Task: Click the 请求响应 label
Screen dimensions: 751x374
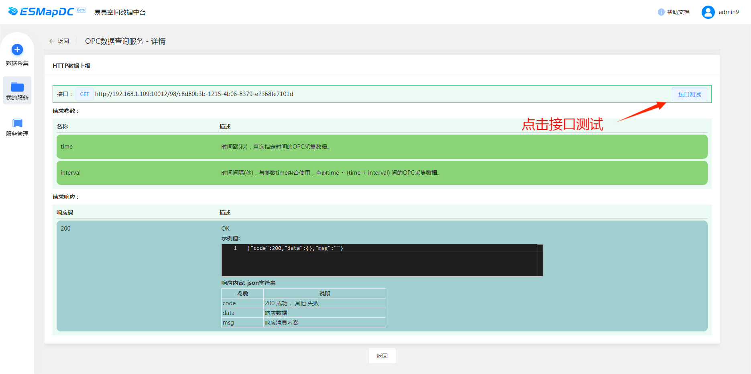Action: [x=66, y=197]
